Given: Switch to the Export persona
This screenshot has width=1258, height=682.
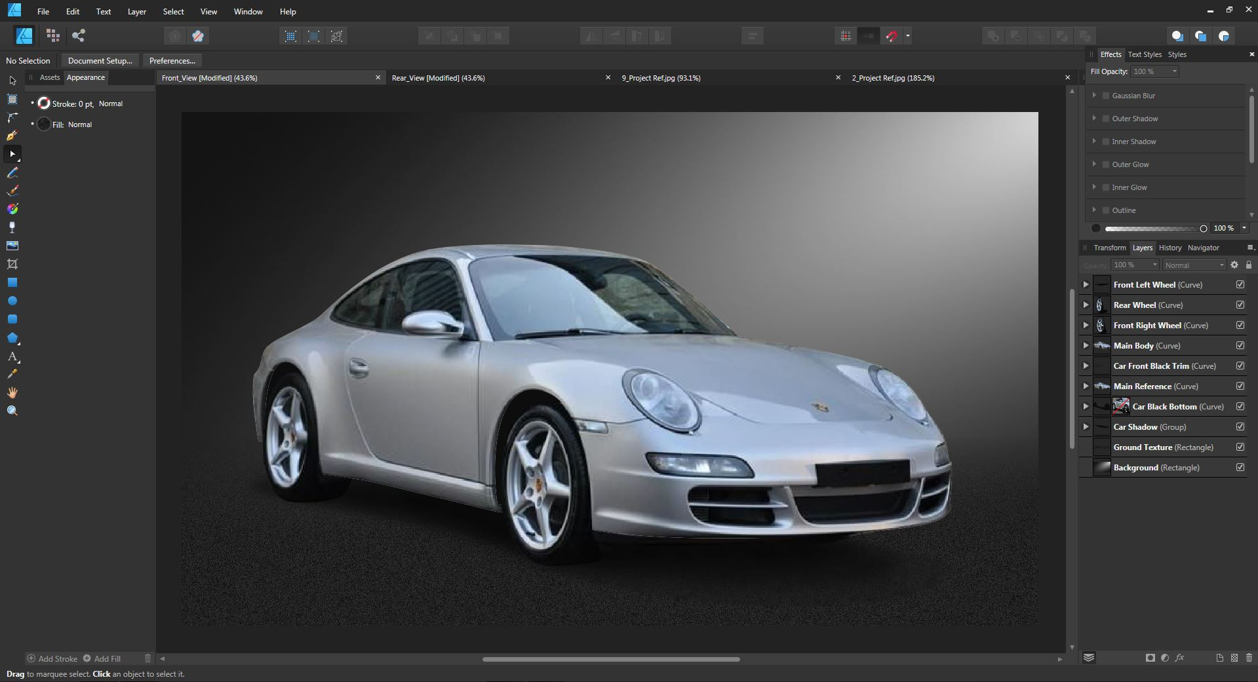Looking at the screenshot, I should click(x=79, y=35).
